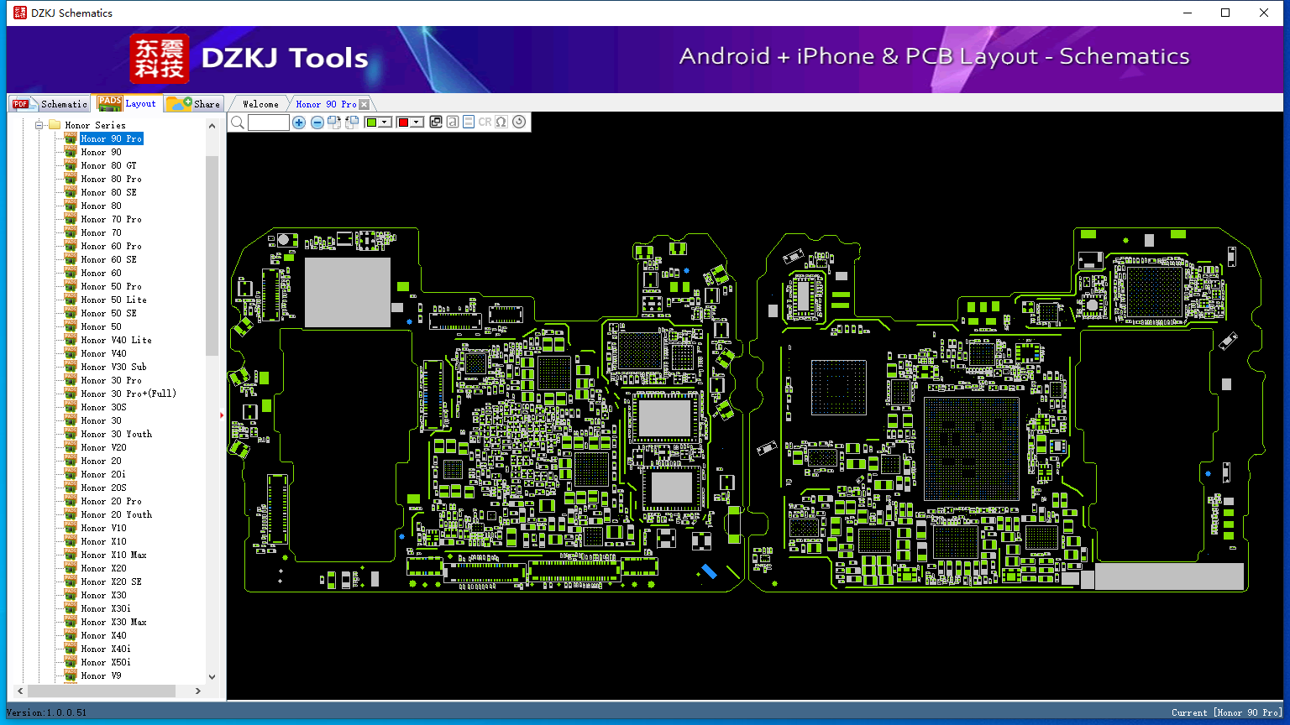Click tree scrollbar up arrow
The width and height of the screenshot is (1290, 725).
(212, 126)
